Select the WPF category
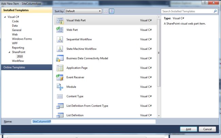 coord(15,43)
